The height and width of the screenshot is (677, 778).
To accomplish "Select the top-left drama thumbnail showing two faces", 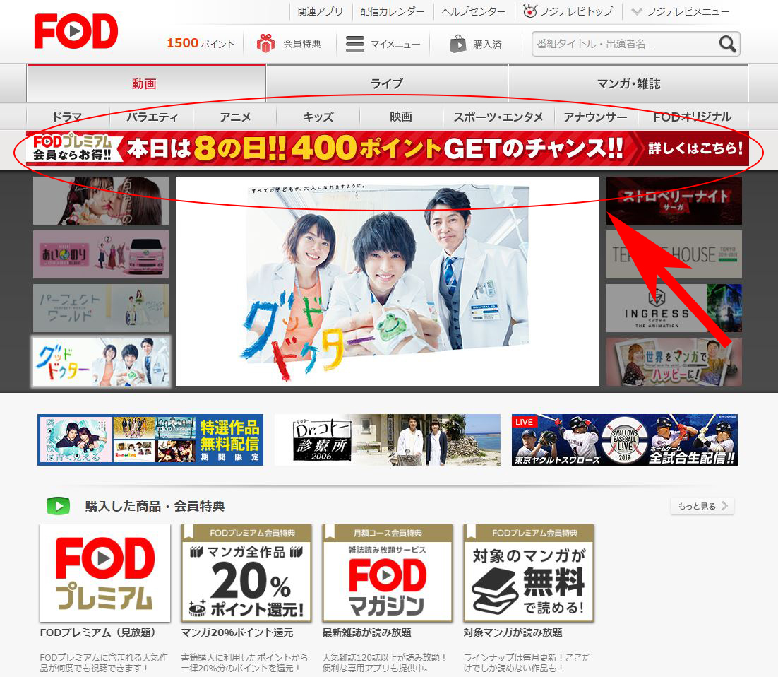I will 101,201.
